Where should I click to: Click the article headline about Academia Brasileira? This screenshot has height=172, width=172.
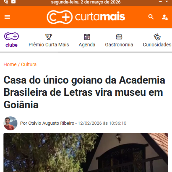tap(84, 92)
